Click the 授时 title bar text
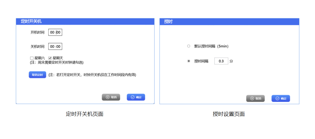 168,22
